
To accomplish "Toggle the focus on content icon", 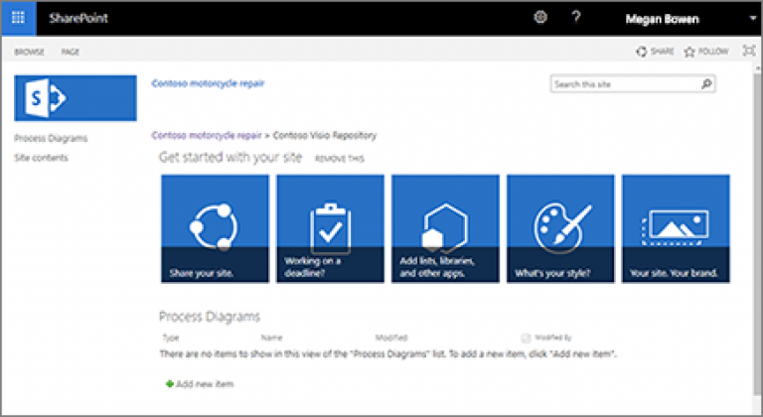I will click(x=749, y=51).
